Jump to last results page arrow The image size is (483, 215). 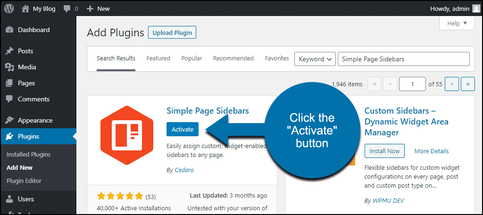point(468,84)
